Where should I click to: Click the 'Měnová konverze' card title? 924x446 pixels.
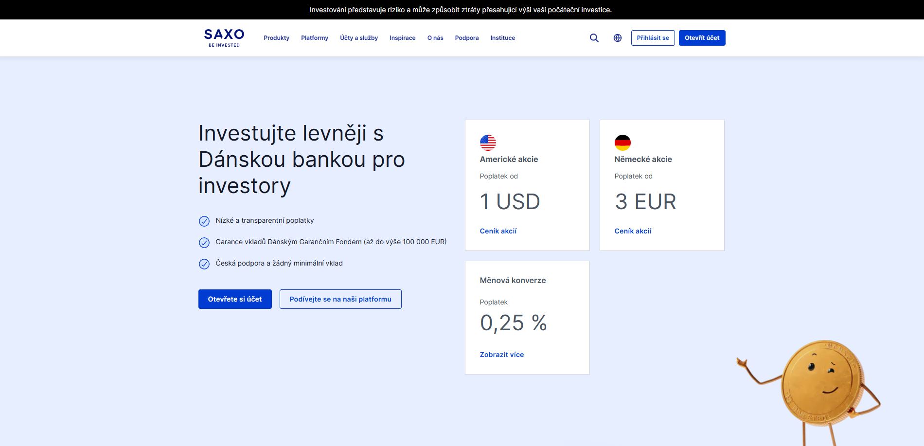point(513,280)
